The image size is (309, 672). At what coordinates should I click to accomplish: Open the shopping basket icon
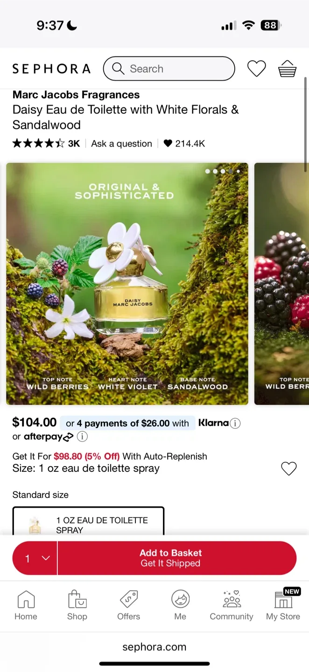(x=287, y=69)
